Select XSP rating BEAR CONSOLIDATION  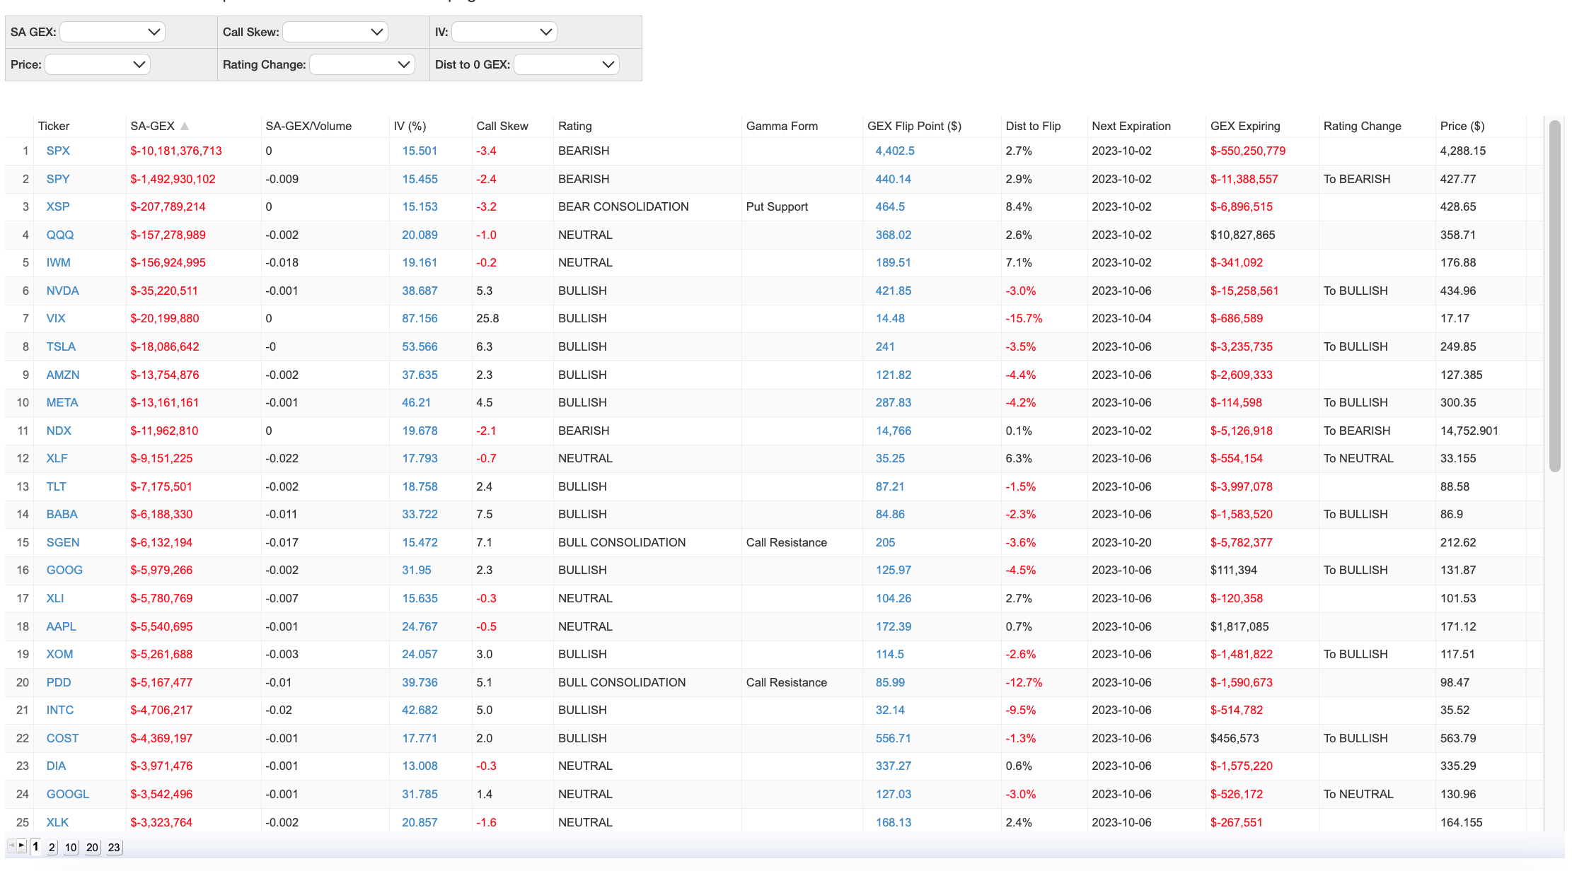point(623,206)
